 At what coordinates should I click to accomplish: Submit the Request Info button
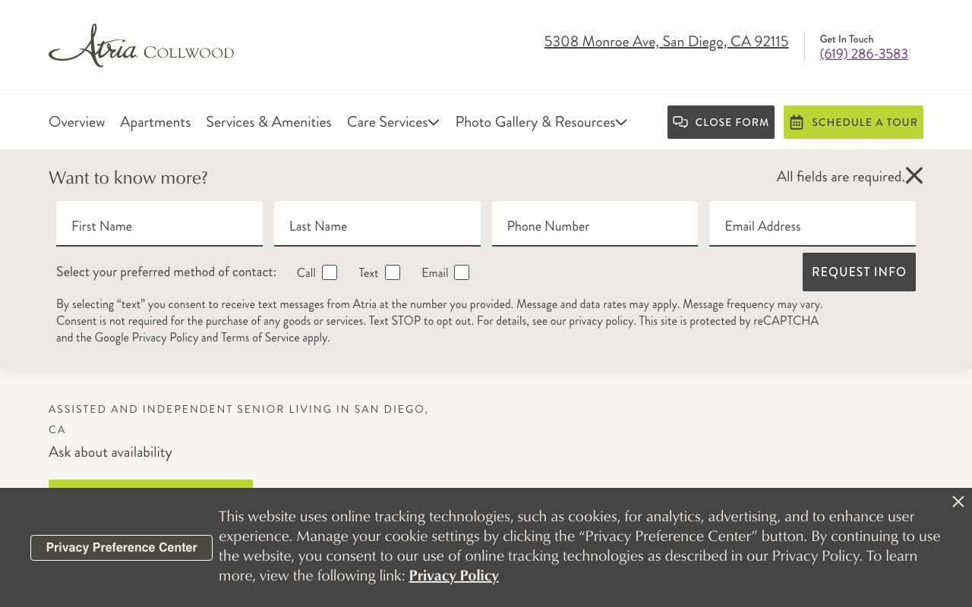(859, 272)
